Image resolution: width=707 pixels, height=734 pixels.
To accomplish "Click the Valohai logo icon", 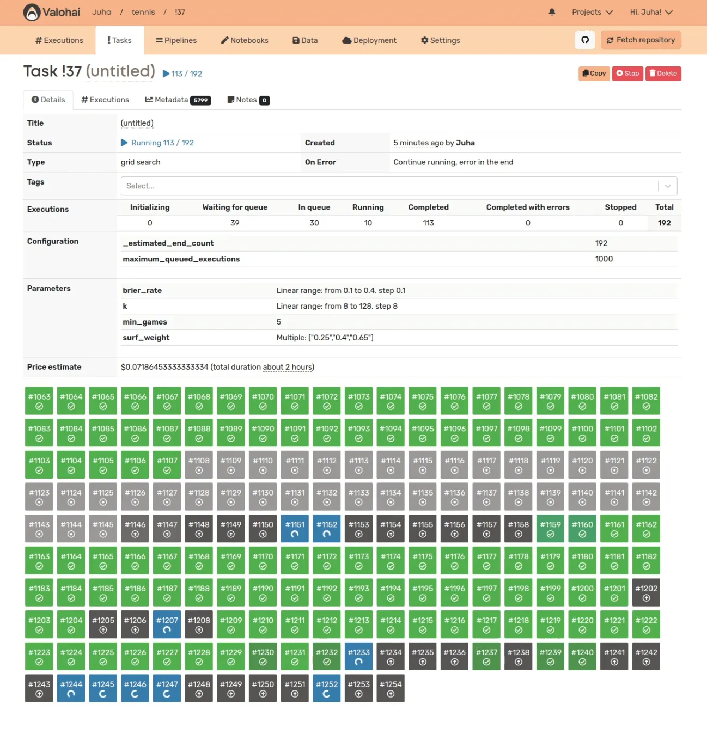I will click(32, 12).
